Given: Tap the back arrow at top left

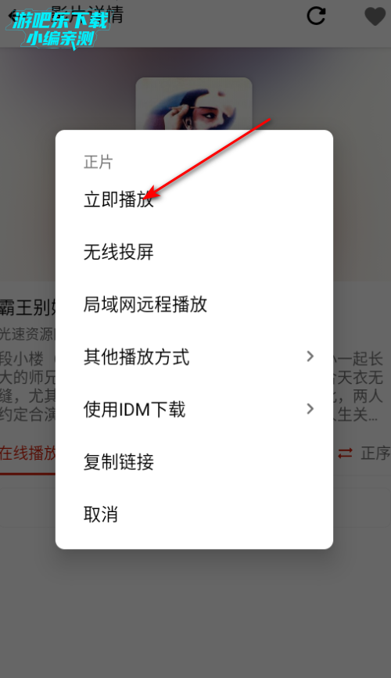Looking at the screenshot, I should pos(11,15).
